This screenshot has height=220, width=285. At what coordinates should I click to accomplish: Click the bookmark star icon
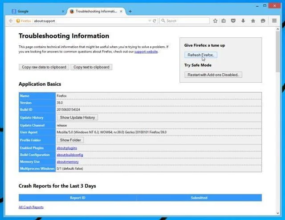pyautogui.click(x=215, y=21)
